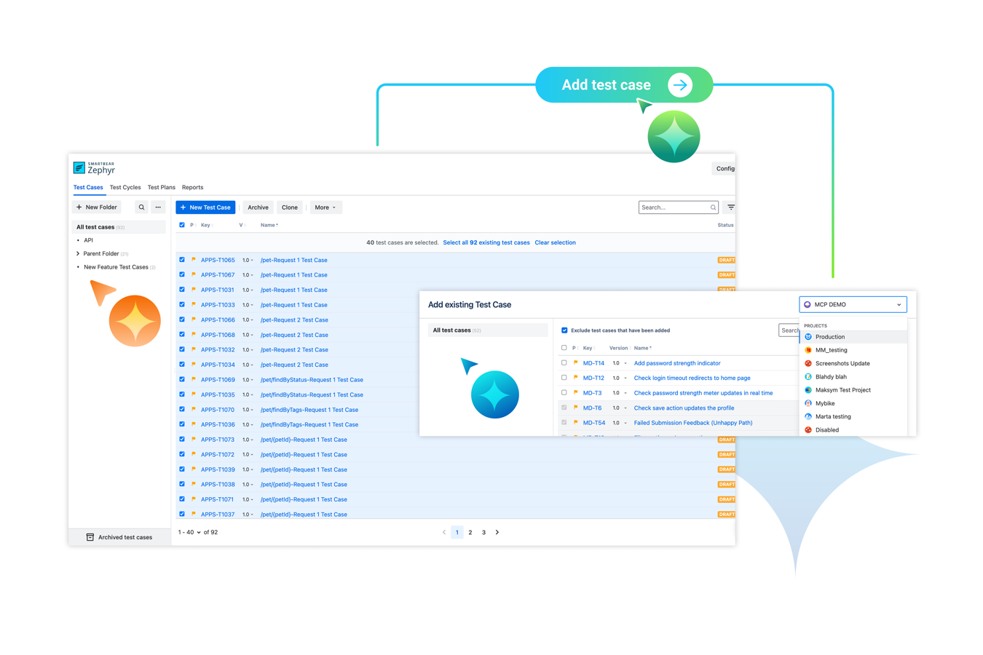
Task: Sort the Zephyr table by the Name column
Action: pyautogui.click(x=269, y=225)
